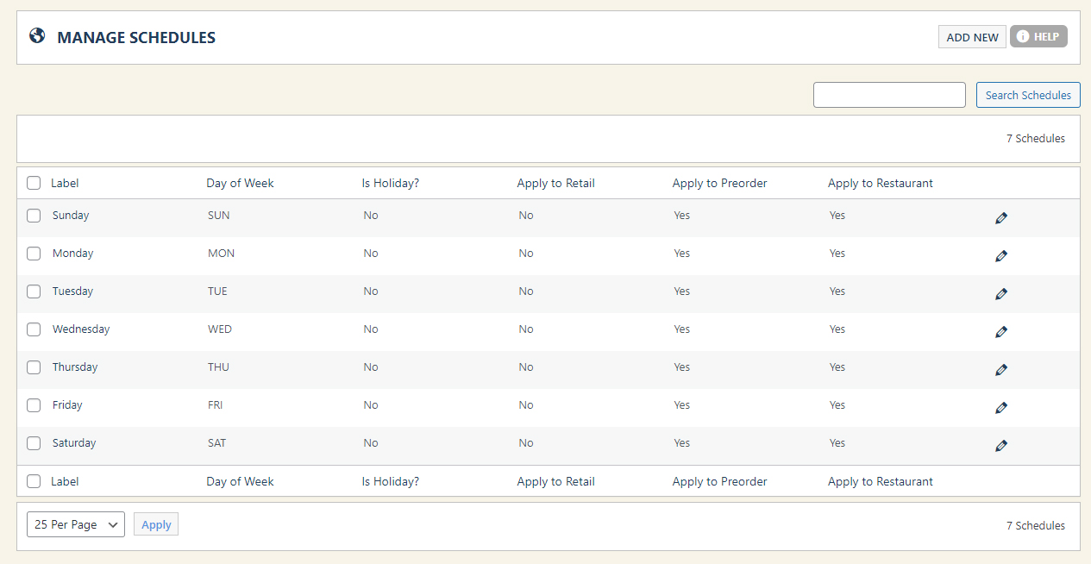This screenshot has width=1091, height=564.
Task: Open the 25 Per Page dropdown
Action: tap(76, 524)
